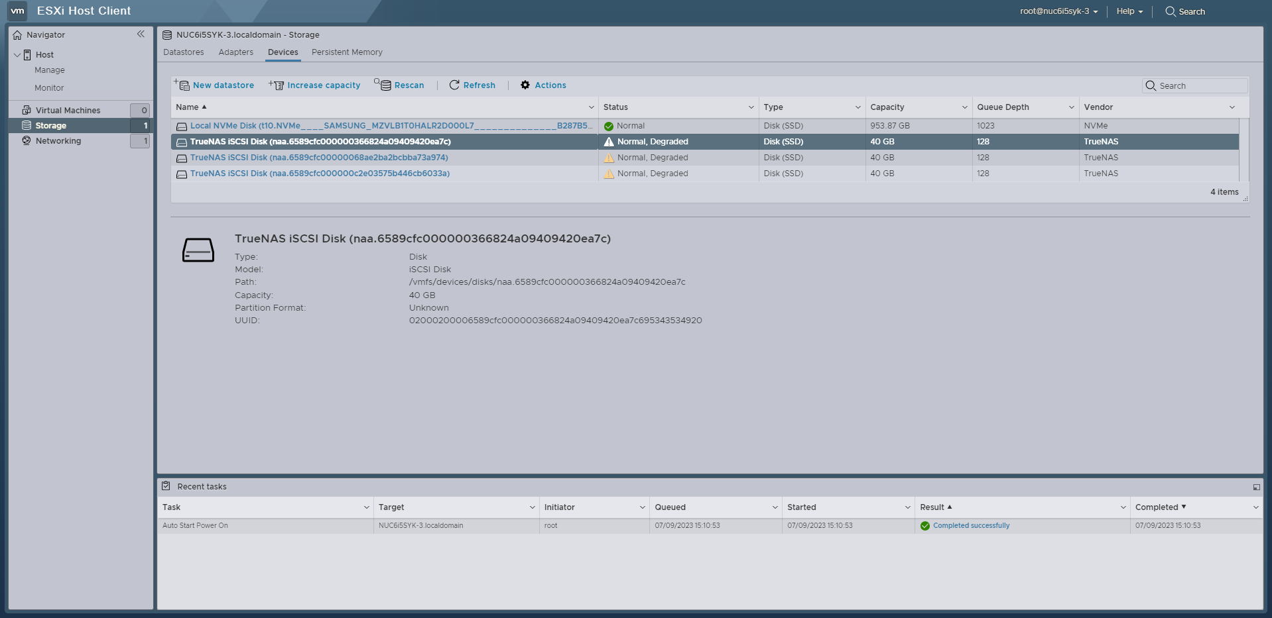
Task: Expand the Vendor column dropdown chevron
Action: (x=1232, y=107)
